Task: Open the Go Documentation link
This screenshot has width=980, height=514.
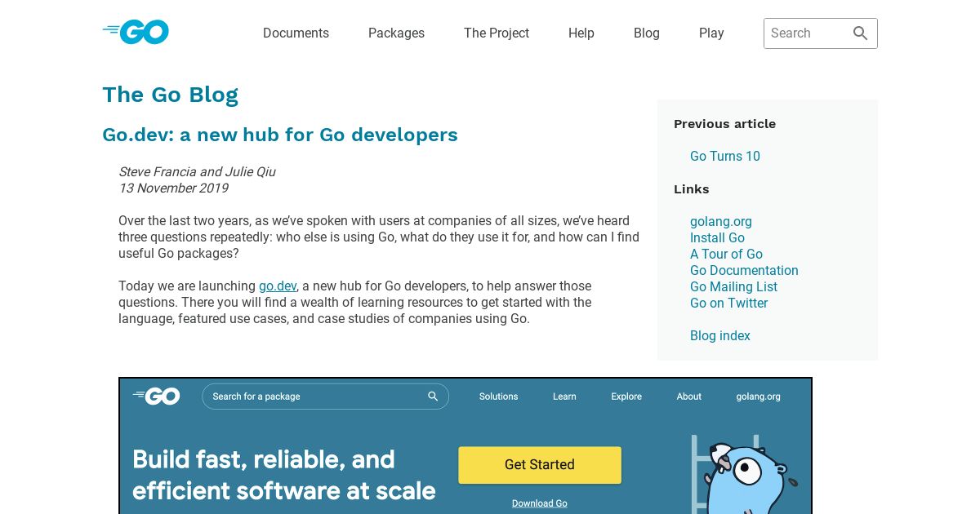Action: click(744, 271)
